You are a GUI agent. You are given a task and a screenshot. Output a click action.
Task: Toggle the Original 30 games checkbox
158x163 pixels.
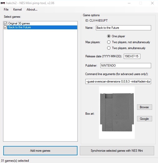click(x=5, y=23)
